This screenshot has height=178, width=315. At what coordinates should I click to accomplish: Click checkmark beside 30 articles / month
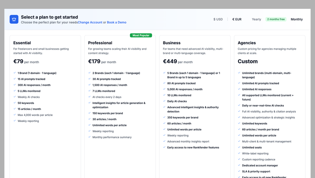[x=89, y=119]
